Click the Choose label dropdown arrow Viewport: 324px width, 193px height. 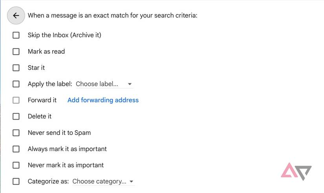point(130,84)
